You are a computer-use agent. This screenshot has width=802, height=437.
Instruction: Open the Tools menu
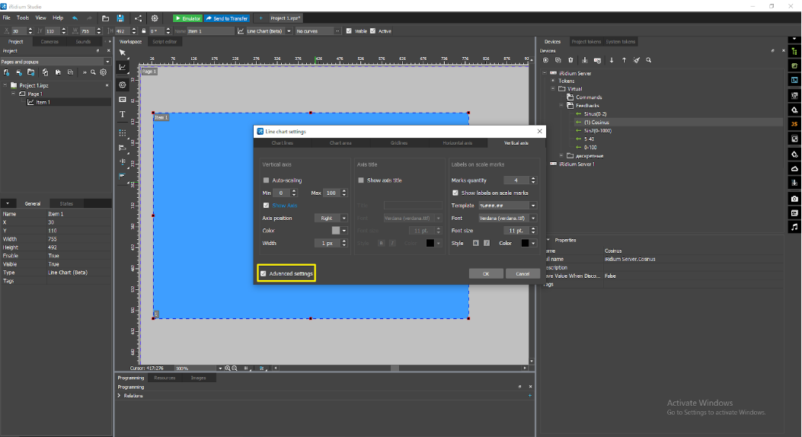(23, 17)
